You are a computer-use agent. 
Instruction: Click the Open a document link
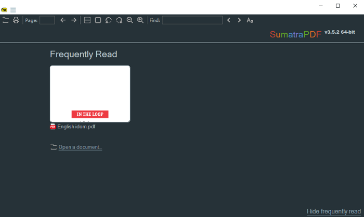(80, 147)
